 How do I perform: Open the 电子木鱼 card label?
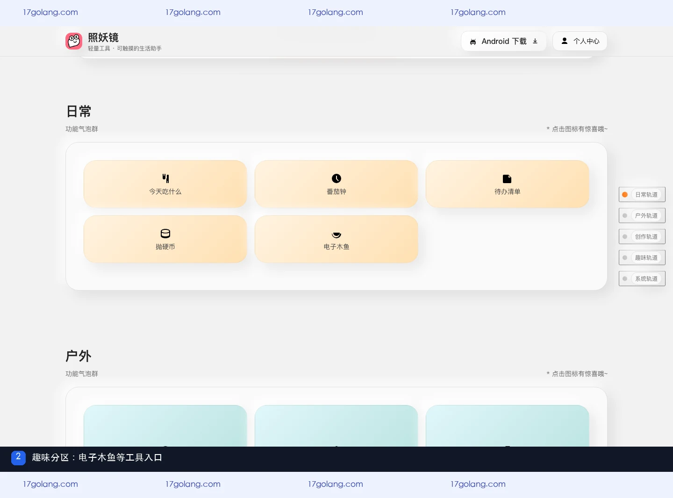click(x=336, y=247)
